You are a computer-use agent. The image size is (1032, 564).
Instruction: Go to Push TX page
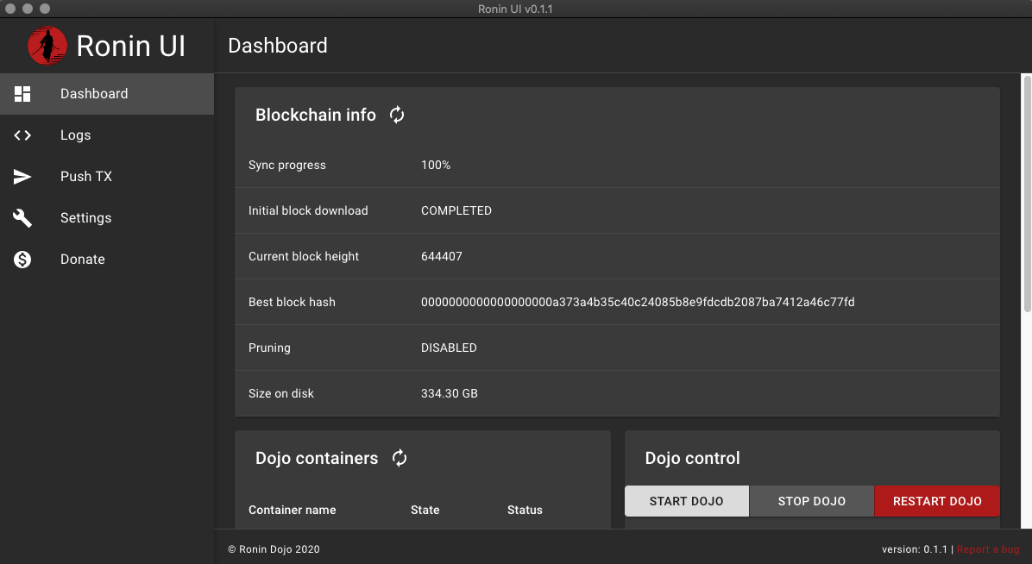point(107,177)
